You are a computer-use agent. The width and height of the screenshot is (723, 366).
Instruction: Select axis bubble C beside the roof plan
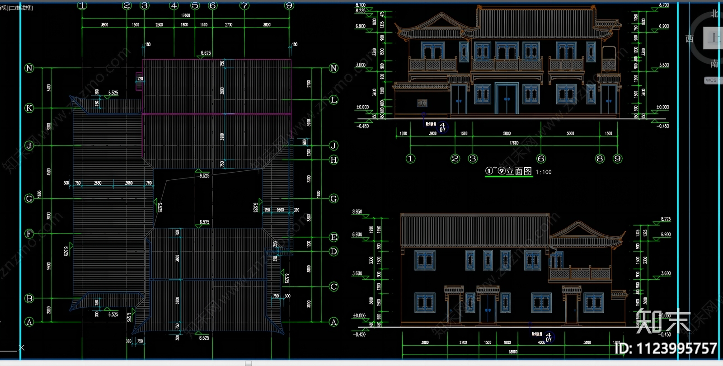tap(333, 286)
